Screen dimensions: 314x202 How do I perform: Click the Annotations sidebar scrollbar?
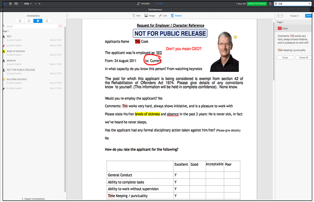coord(65,108)
